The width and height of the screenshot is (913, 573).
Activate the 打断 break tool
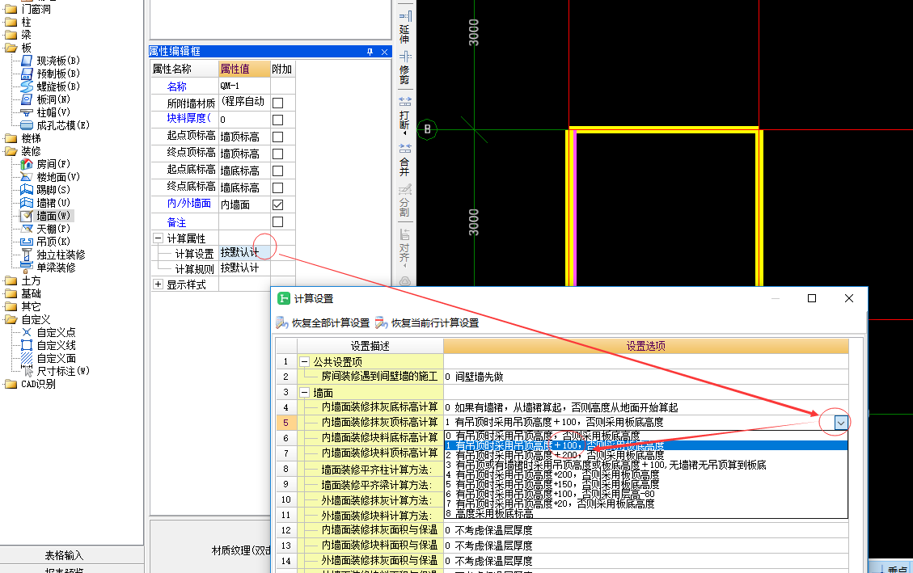click(404, 114)
